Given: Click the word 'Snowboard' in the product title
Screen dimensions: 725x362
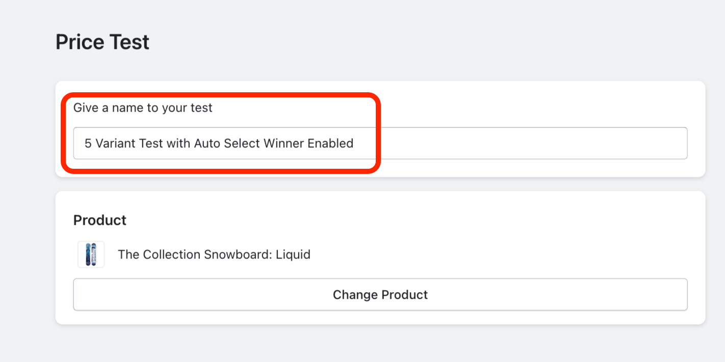Looking at the screenshot, I should (x=238, y=254).
